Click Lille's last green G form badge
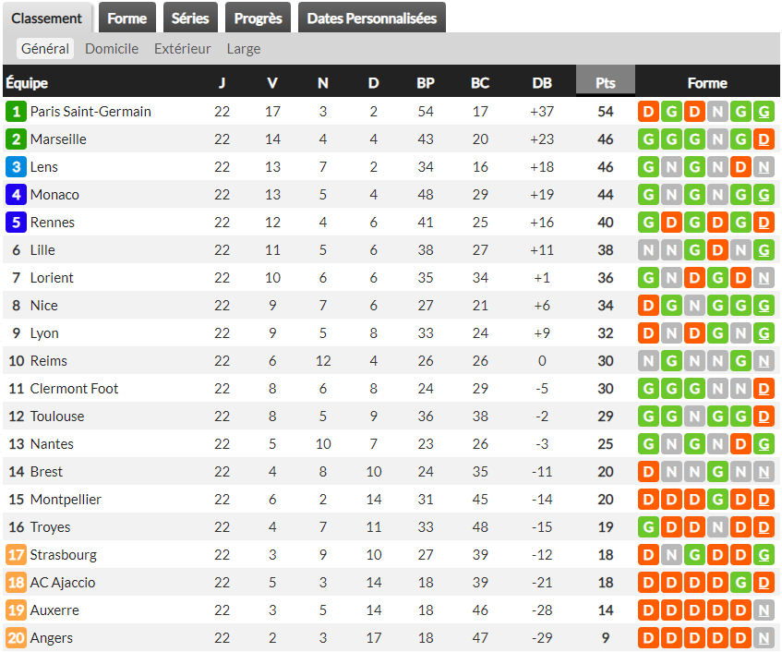The width and height of the screenshot is (782, 652). pos(764,250)
